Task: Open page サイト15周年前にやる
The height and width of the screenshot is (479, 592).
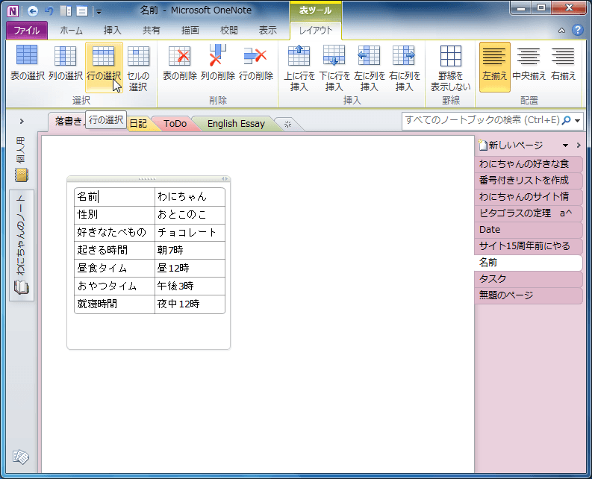Action: click(529, 246)
